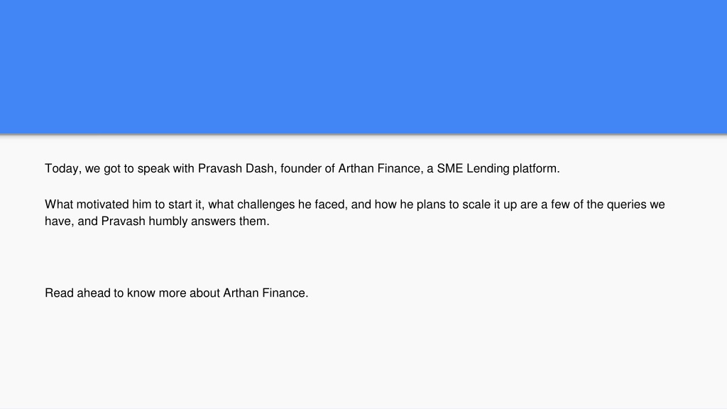The height and width of the screenshot is (409, 727).
Task: Click the shadow divider line below blue banner
Action: click(x=363, y=135)
